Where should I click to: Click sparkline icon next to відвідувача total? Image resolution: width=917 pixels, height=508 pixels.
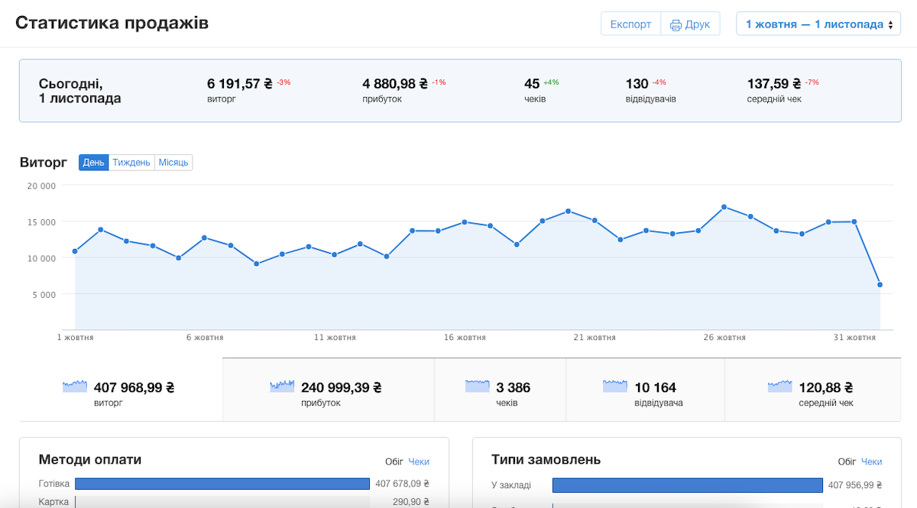point(615,387)
